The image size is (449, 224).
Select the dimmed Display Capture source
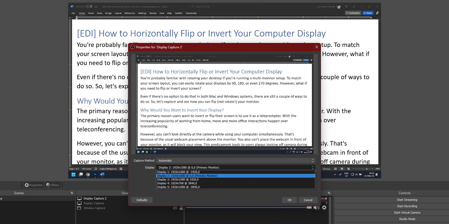[x=94, y=203]
